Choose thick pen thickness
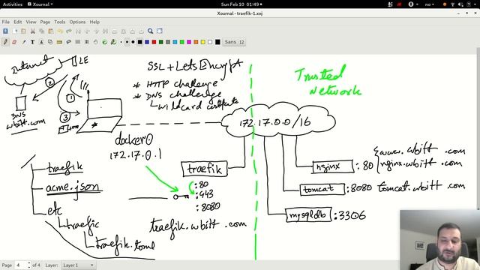480x270 pixels. tap(133, 42)
